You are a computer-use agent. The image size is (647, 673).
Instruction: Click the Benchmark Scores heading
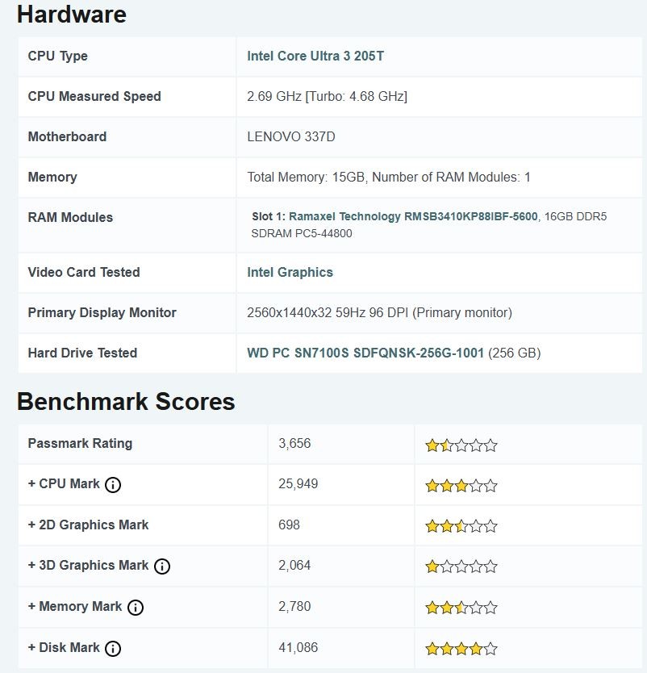pyautogui.click(x=126, y=401)
